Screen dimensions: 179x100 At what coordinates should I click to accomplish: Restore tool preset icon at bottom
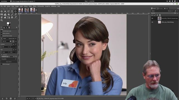[7, 99]
